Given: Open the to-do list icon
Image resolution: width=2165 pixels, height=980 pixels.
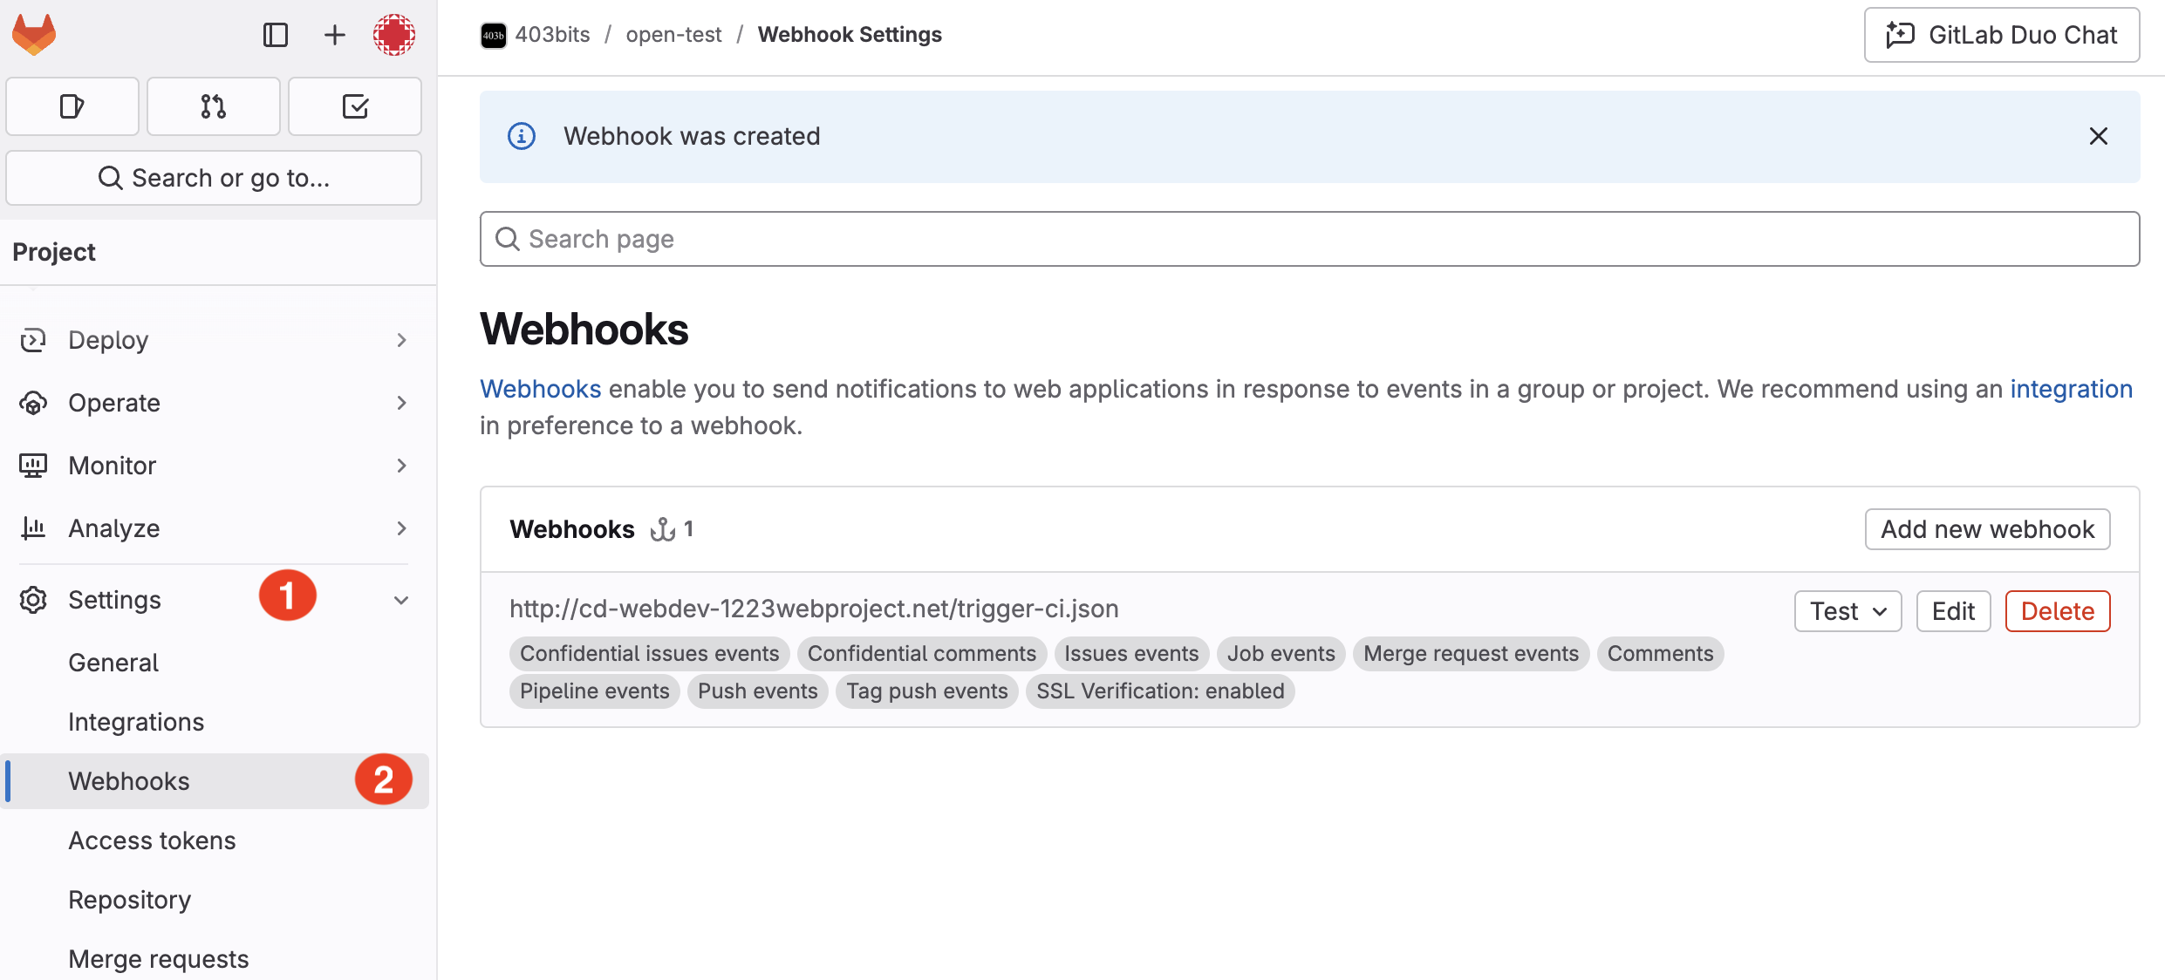Looking at the screenshot, I should 355,106.
